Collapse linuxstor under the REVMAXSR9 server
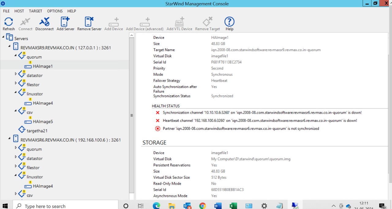This screenshot has width=392, height=209. click(x=16, y=92)
